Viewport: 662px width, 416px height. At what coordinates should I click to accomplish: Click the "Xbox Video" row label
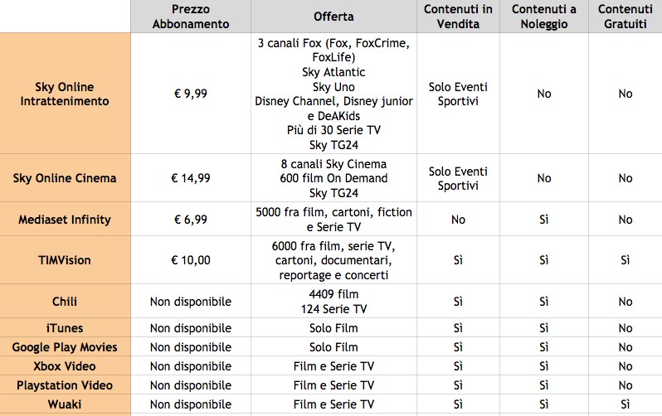coord(65,366)
